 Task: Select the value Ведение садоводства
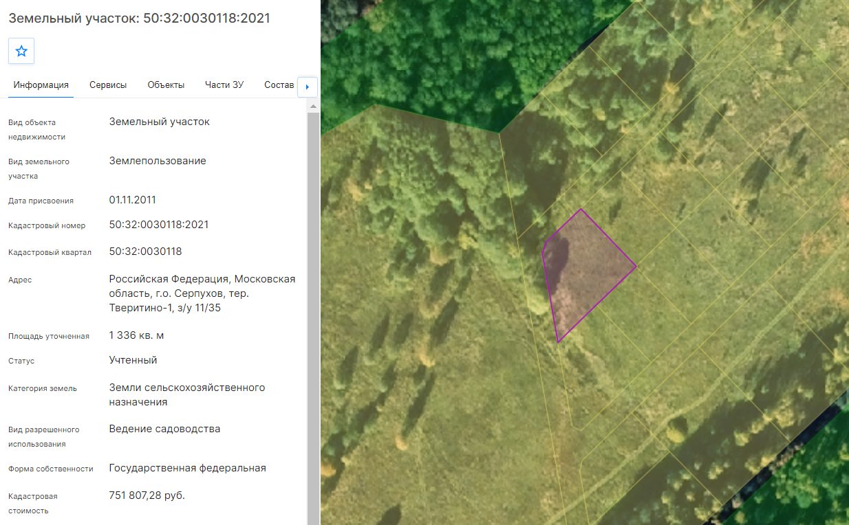click(165, 429)
